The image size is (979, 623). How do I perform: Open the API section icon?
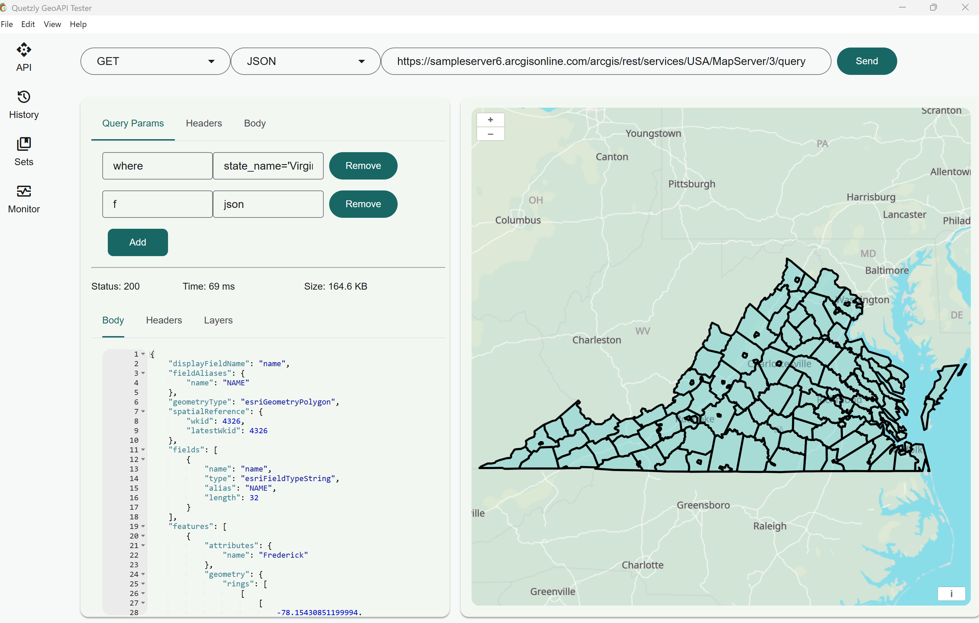pyautogui.click(x=24, y=50)
